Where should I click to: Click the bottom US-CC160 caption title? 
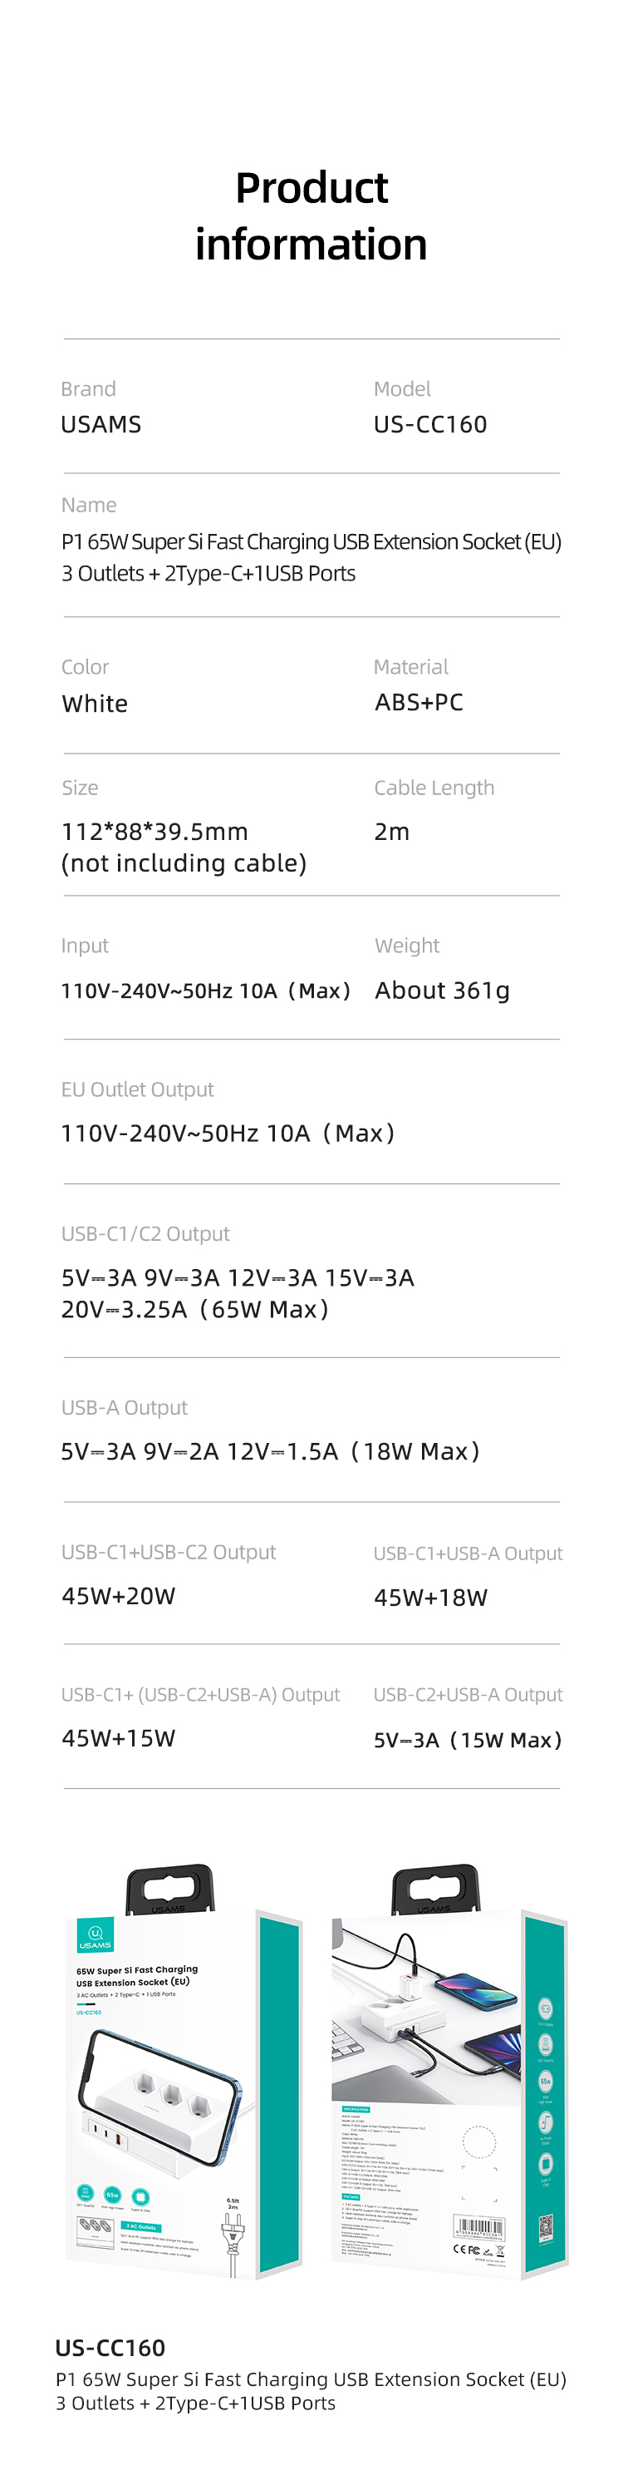click(110, 2348)
